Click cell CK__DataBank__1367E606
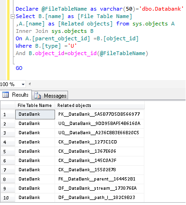The image size is (186, 205). tap(99, 151)
